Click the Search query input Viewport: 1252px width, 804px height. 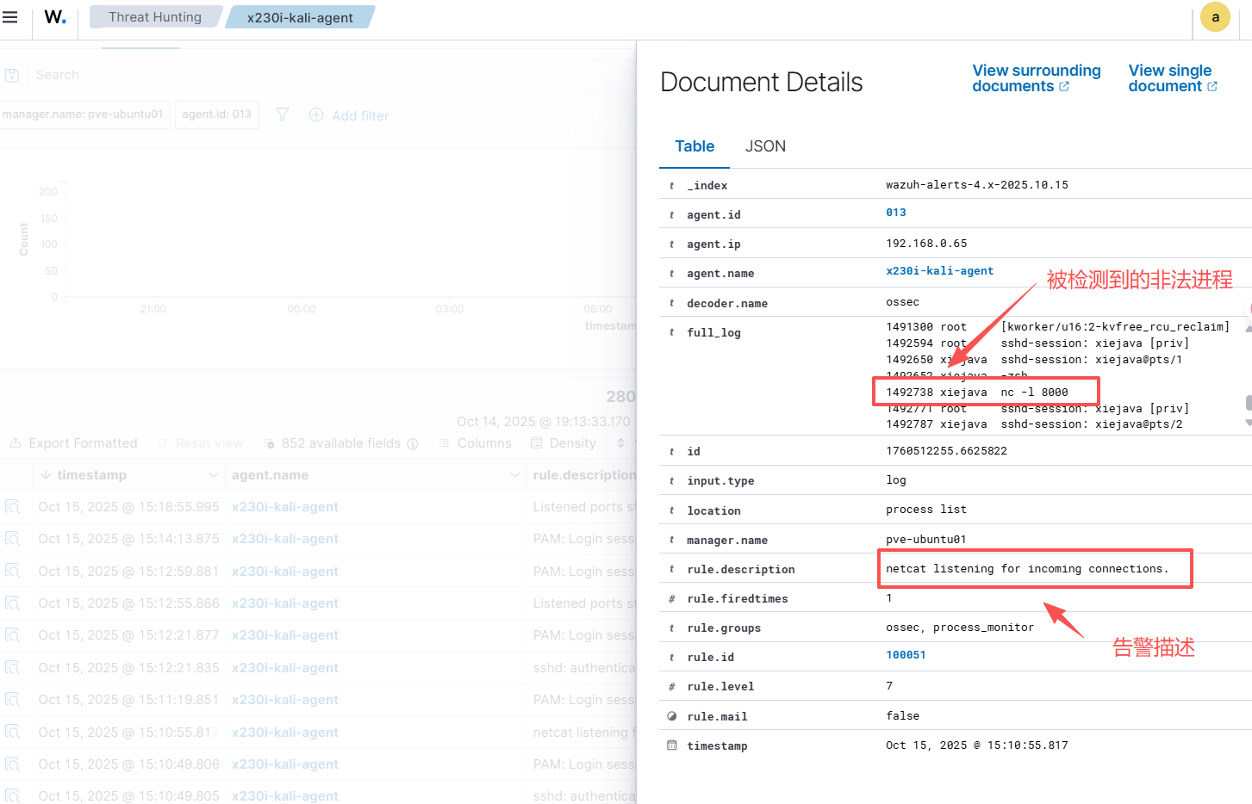click(332, 75)
